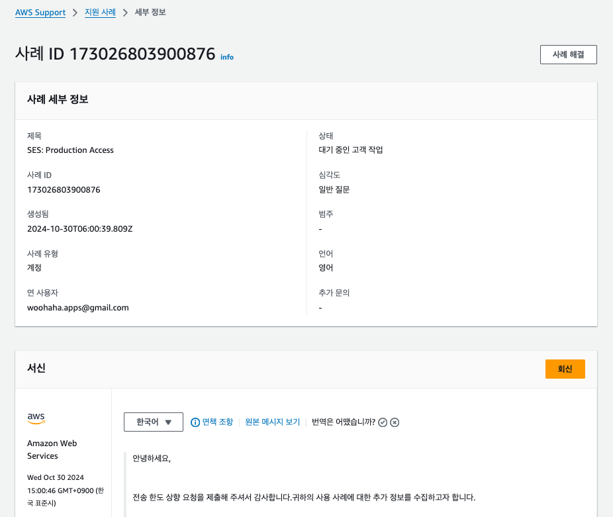Open the 면책 조항 disclaimer link
The width and height of the screenshot is (613, 517).
(217, 422)
